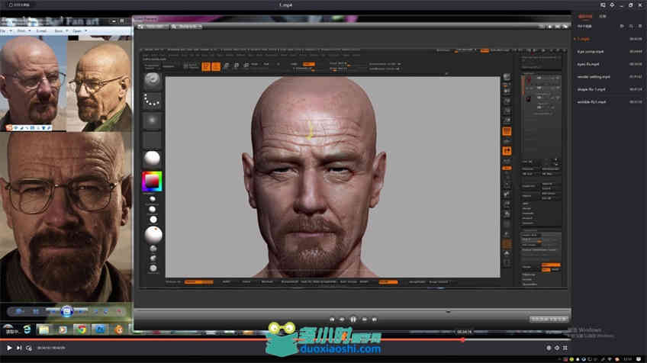Screen dimensions: 647x363
Task: Pause the inner recorded video player
Action: coord(353,320)
